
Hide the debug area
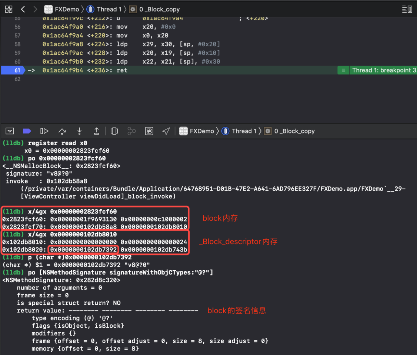coord(10,131)
